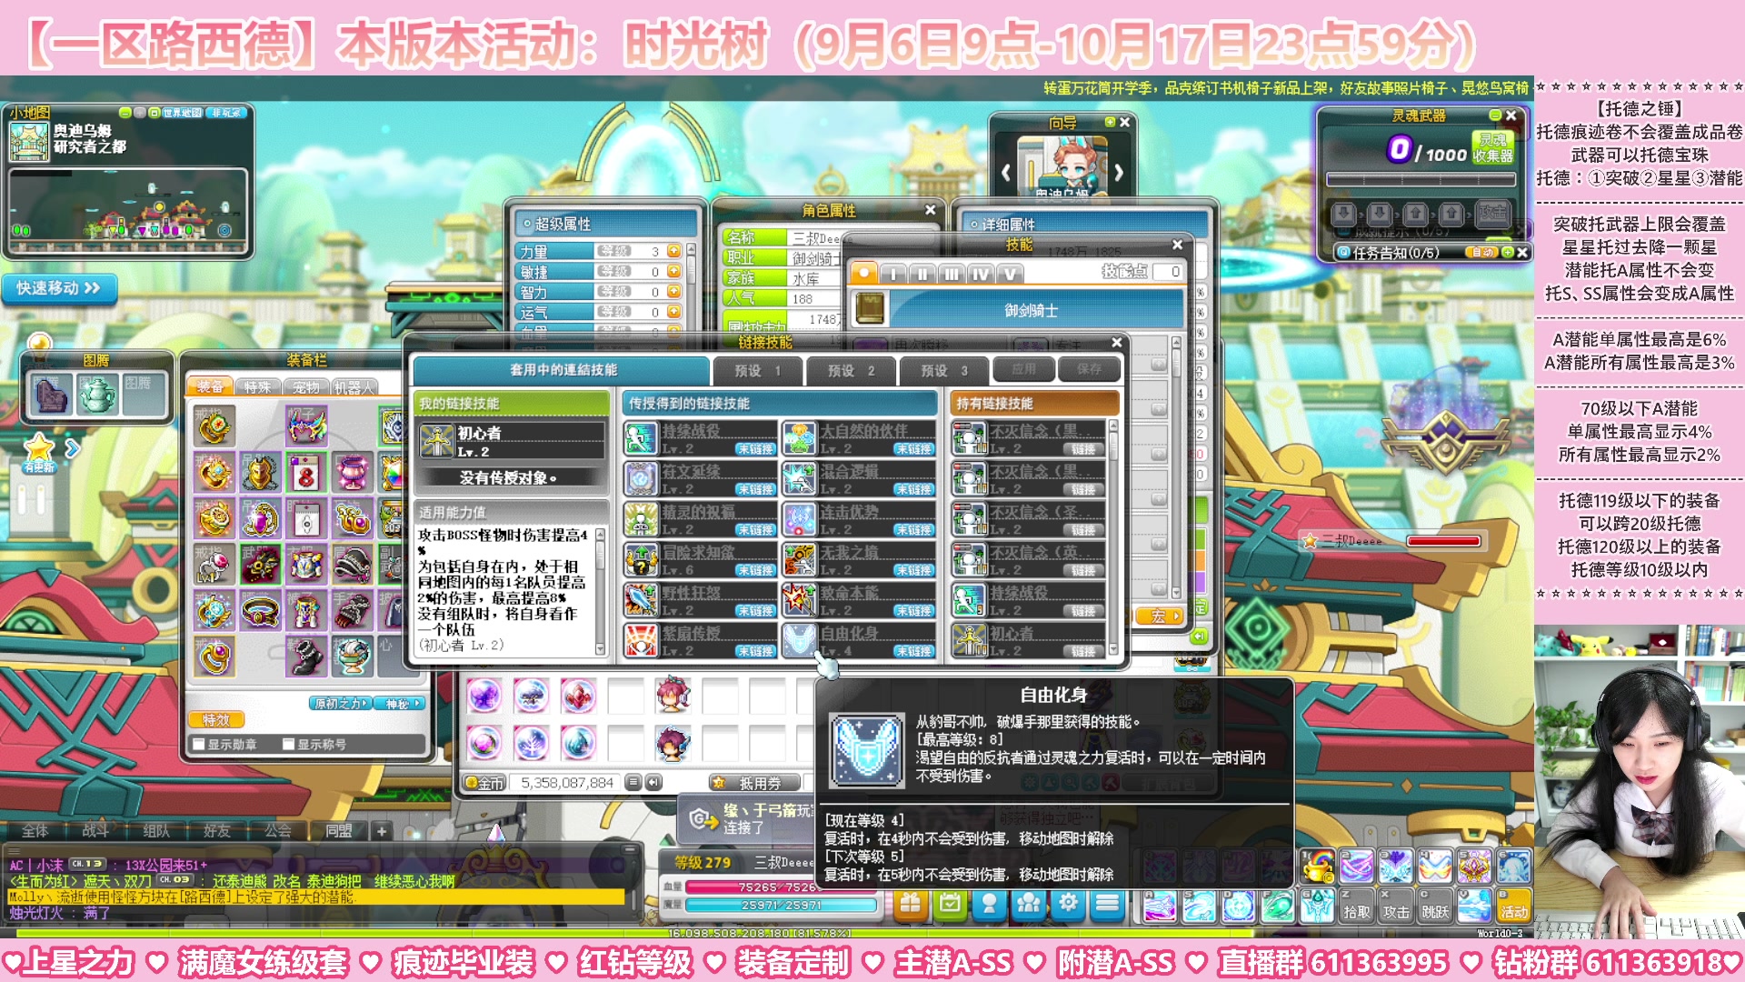Open the orange gift box shop icon
The height and width of the screenshot is (982, 1745).
(910, 904)
